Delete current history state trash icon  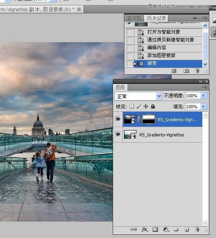pos(197,71)
